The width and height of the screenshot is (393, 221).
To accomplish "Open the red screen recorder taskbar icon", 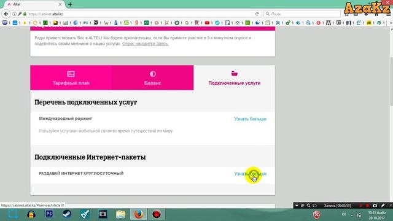I will 157,214.
